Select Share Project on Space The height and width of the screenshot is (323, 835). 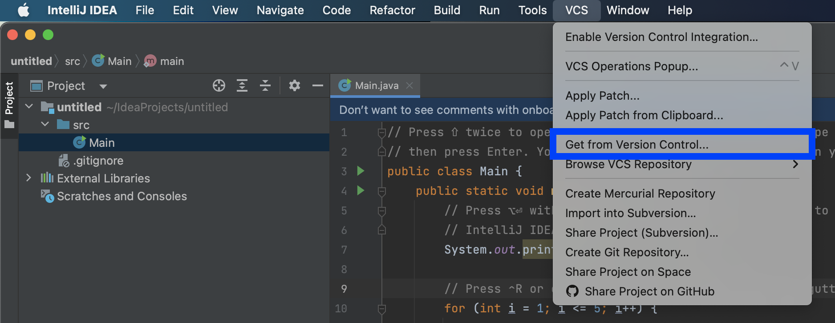(x=682, y=272)
